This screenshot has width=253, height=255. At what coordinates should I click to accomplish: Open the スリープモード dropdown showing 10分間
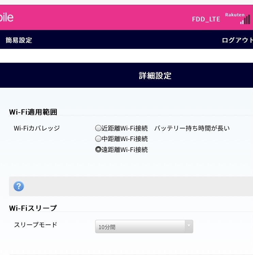[x=140, y=227]
